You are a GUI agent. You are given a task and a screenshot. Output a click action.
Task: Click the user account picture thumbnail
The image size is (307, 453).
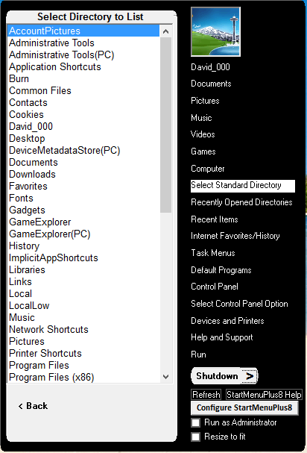(215, 32)
